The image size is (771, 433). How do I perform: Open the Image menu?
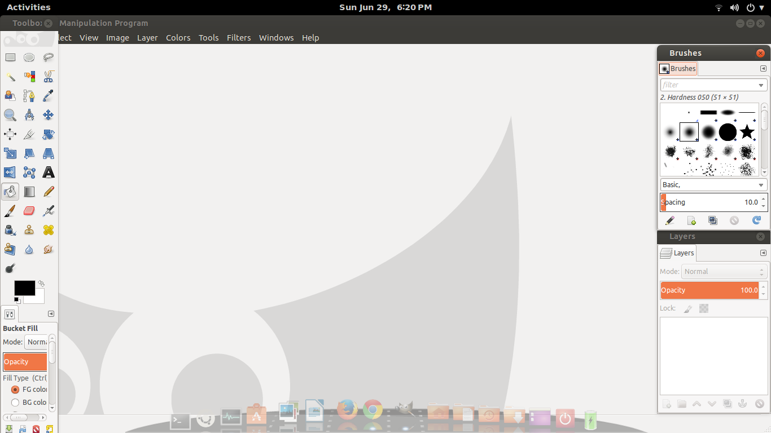(x=118, y=38)
